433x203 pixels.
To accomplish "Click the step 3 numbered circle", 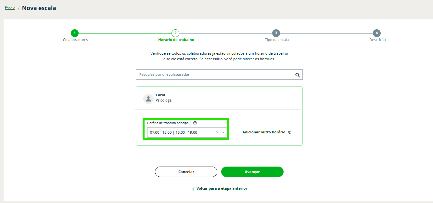I will [x=276, y=33].
